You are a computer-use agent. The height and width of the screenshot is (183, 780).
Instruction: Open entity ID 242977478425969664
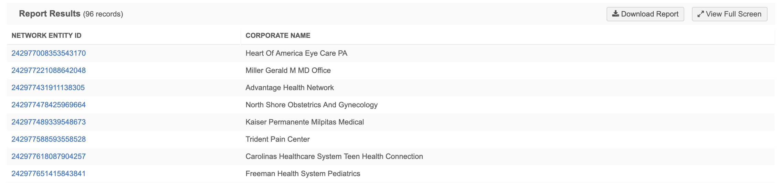point(49,105)
